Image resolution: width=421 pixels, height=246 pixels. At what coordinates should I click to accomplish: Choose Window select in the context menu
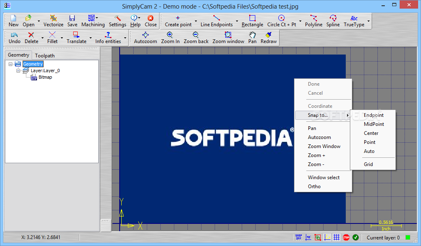pos(323,178)
